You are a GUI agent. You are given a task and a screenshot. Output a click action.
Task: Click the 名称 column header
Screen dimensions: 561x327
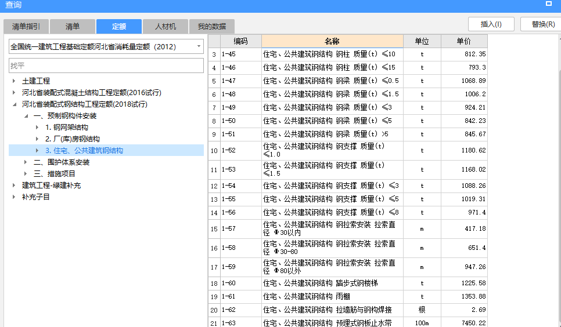332,41
